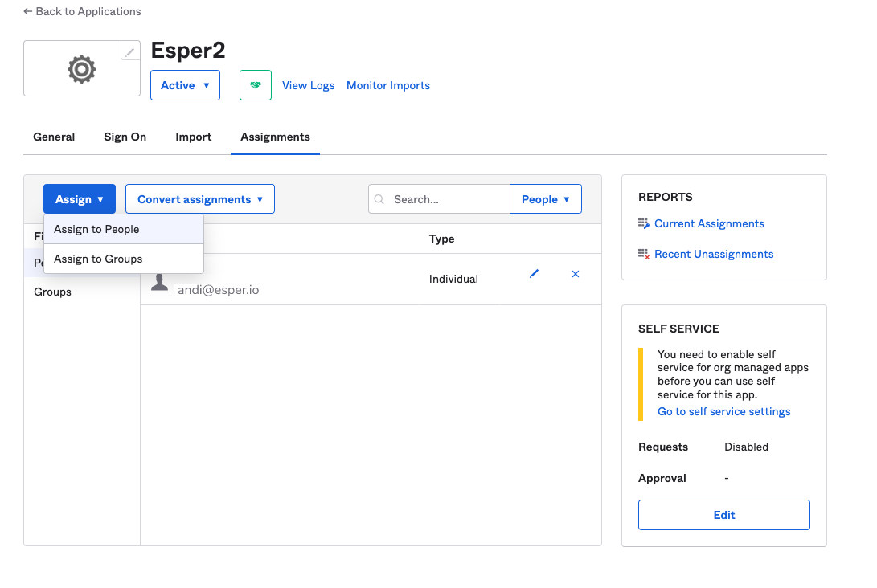Screen dimensions: 877x588
Task: Open the Convert assignments dropdown
Action: point(200,199)
